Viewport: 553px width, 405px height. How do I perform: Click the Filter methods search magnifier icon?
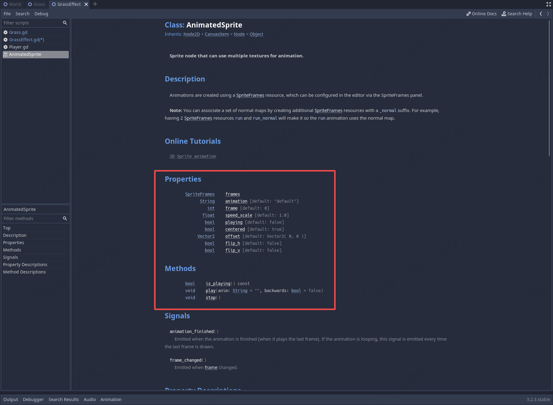click(x=65, y=219)
